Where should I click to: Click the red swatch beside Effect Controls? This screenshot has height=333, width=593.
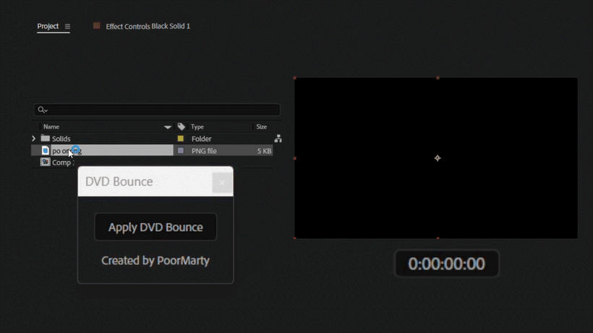[x=97, y=25]
